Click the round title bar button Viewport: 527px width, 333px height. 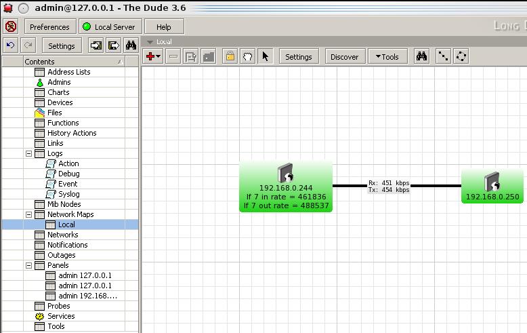[x=23, y=8]
